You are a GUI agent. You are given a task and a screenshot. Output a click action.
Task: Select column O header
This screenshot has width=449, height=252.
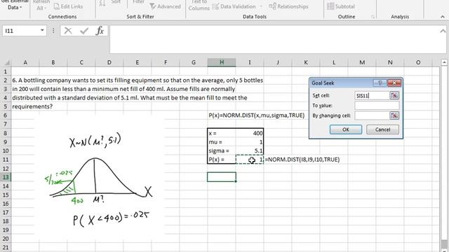tap(418, 62)
